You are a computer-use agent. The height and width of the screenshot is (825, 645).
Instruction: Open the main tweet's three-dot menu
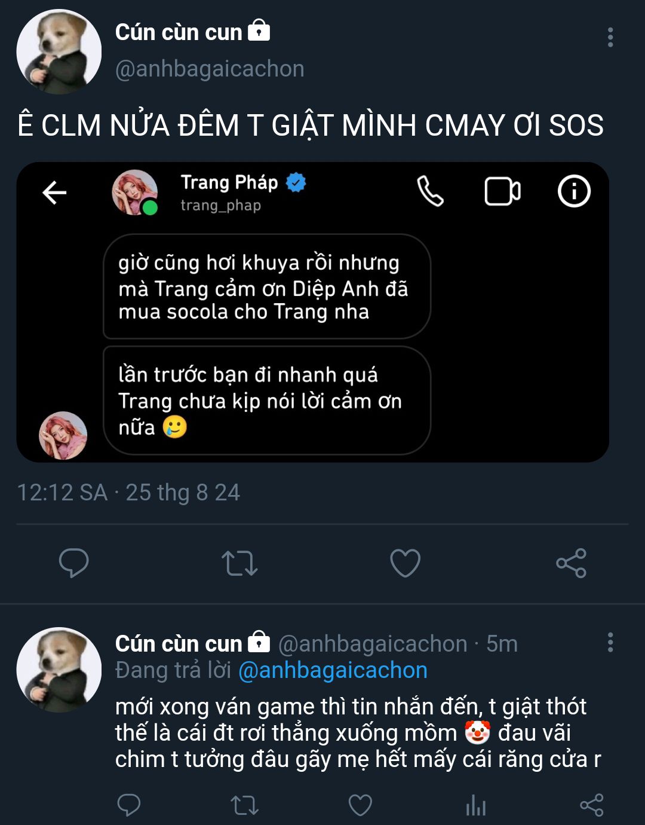[610, 37]
